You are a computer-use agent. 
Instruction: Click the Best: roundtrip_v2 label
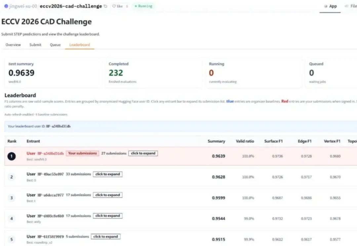39,243
